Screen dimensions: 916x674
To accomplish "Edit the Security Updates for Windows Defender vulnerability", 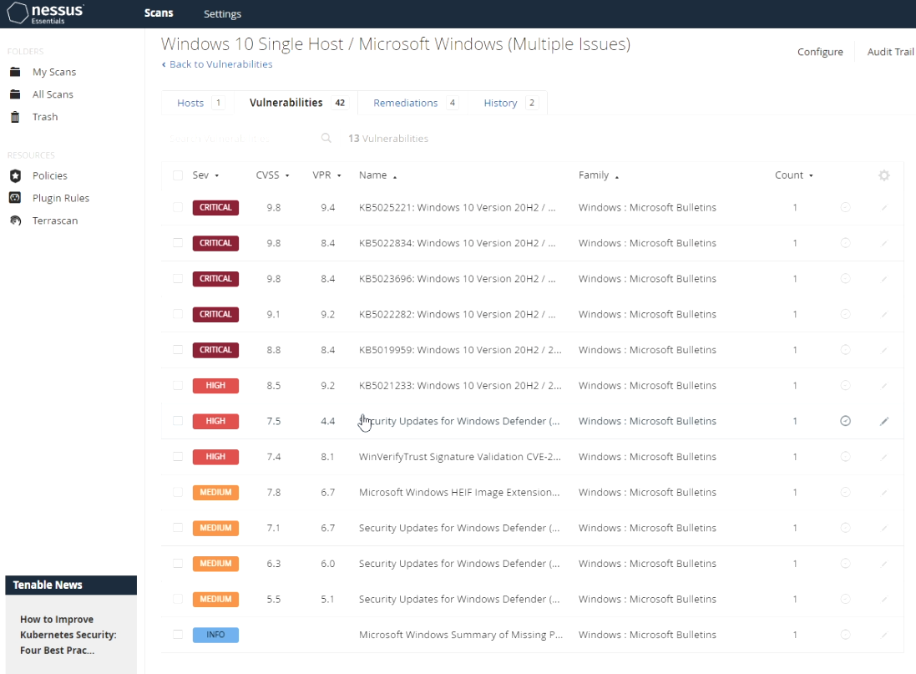I will click(x=884, y=421).
